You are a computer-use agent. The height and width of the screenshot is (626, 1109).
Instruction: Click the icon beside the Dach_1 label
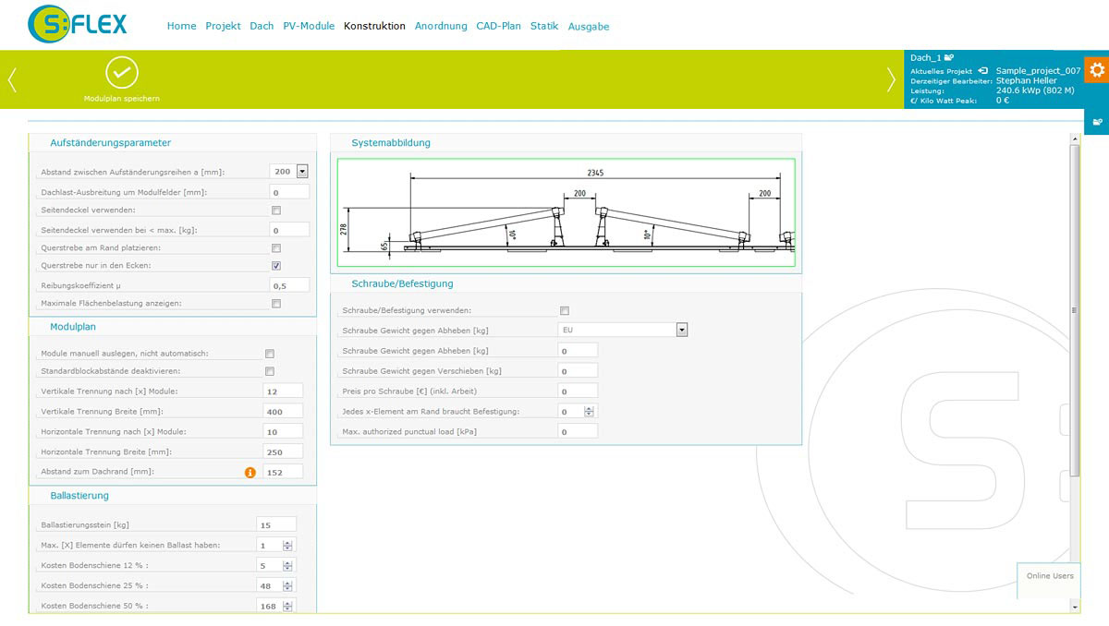(x=949, y=58)
